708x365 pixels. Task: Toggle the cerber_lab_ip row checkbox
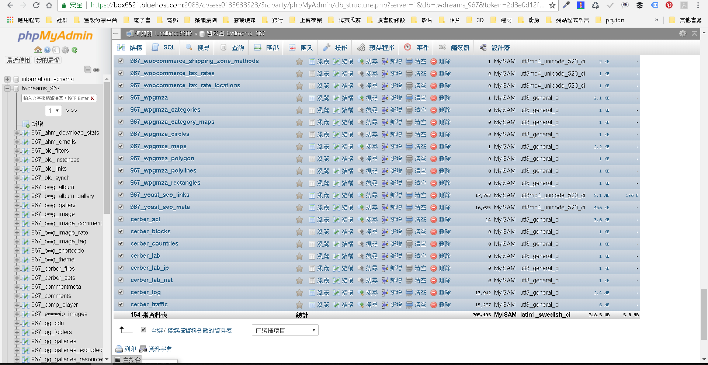tap(121, 268)
